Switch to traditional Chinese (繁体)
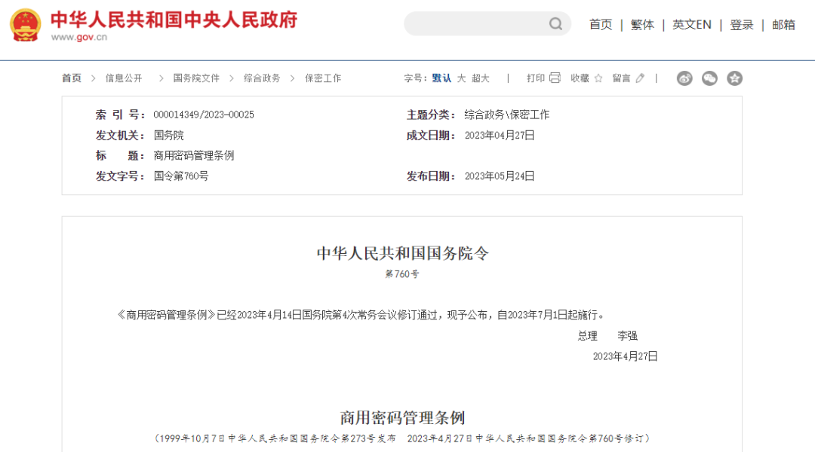 642,25
